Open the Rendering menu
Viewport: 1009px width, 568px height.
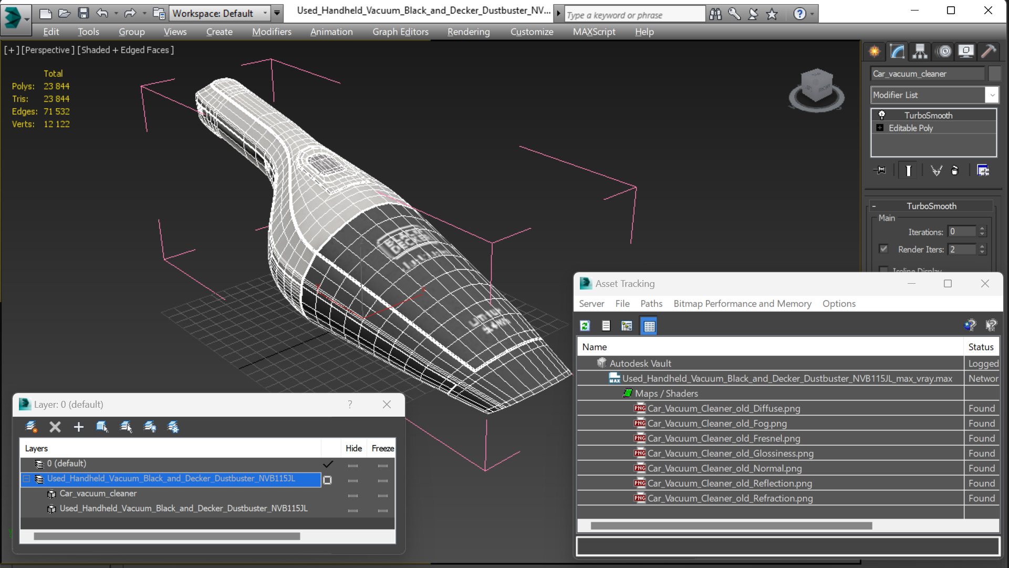(x=469, y=32)
